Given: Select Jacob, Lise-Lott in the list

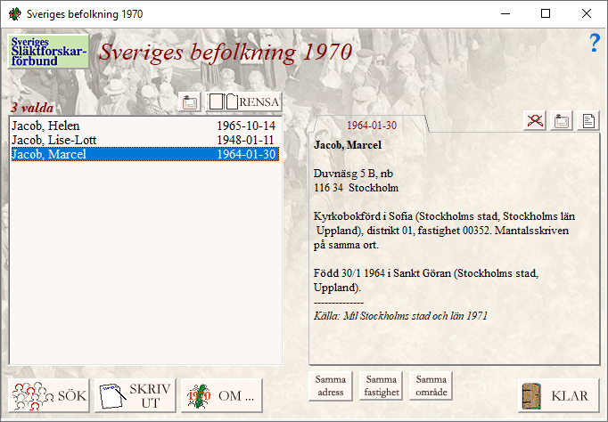Looking at the screenshot, I should pyautogui.click(x=144, y=140).
